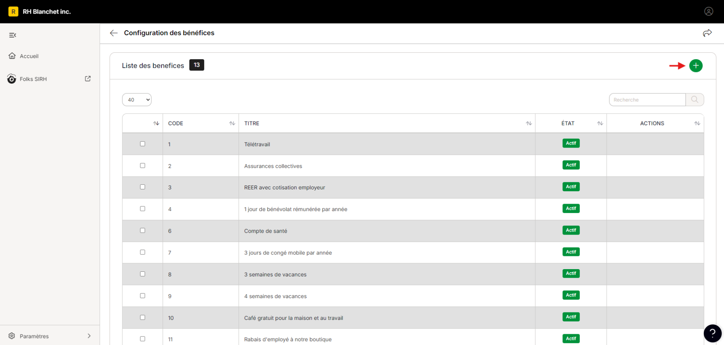
Task: Open Folks SIRH external link icon
Action: (88, 79)
